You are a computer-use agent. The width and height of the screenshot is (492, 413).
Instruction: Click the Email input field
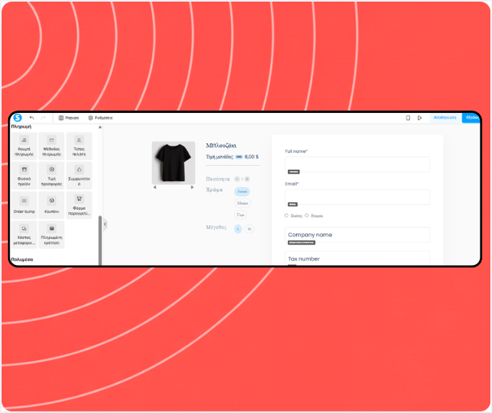[357, 197]
